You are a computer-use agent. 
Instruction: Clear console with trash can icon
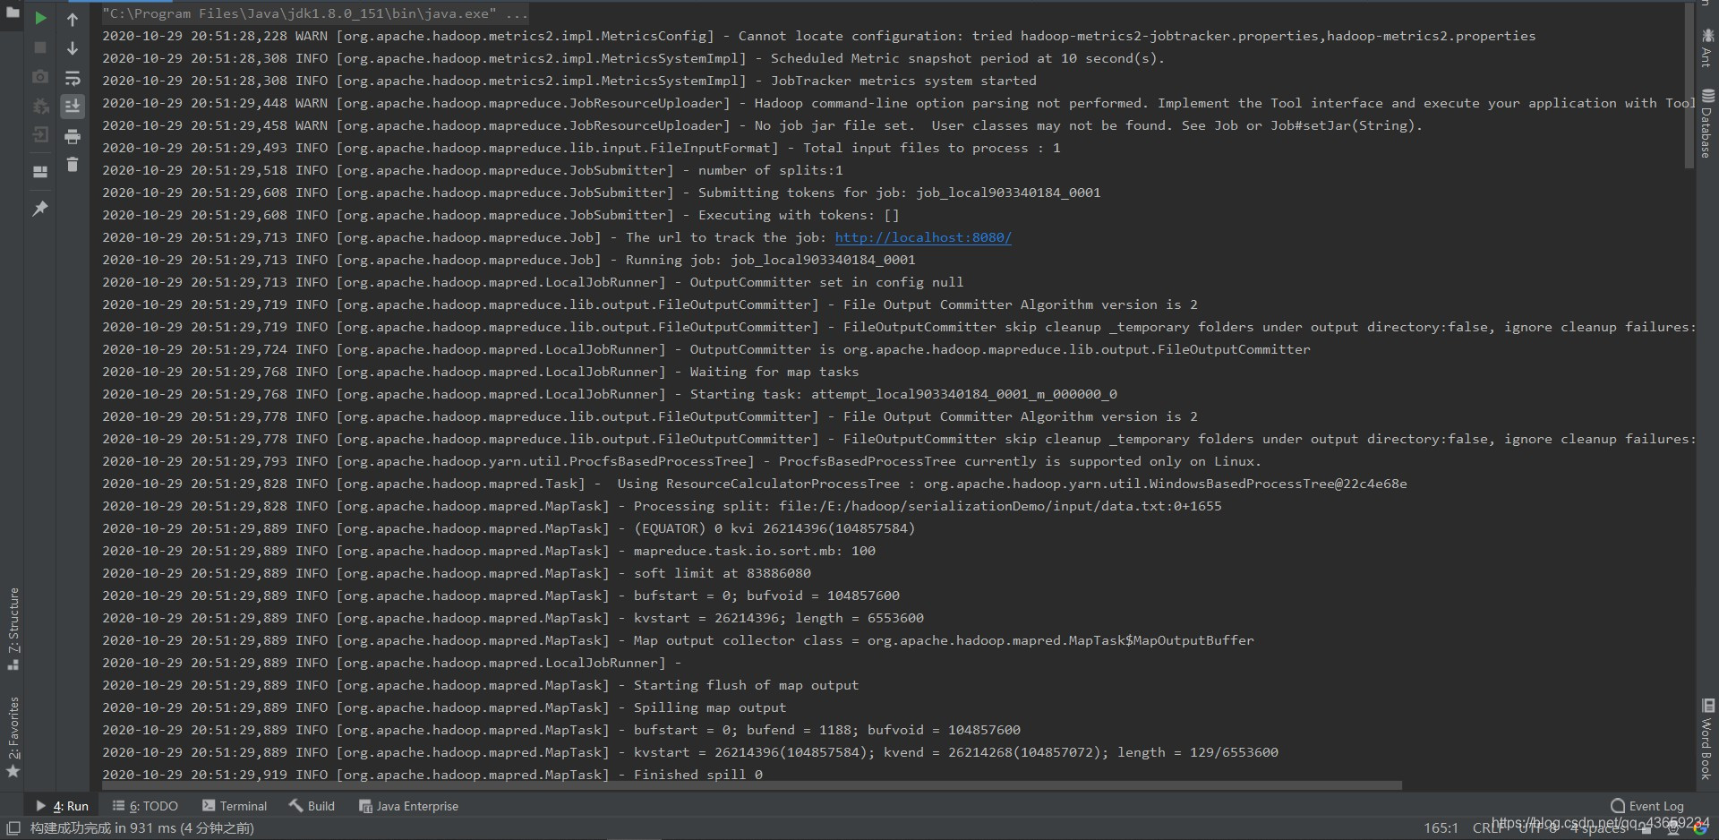[73, 165]
